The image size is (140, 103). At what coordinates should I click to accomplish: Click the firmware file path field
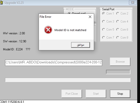coord(53,63)
